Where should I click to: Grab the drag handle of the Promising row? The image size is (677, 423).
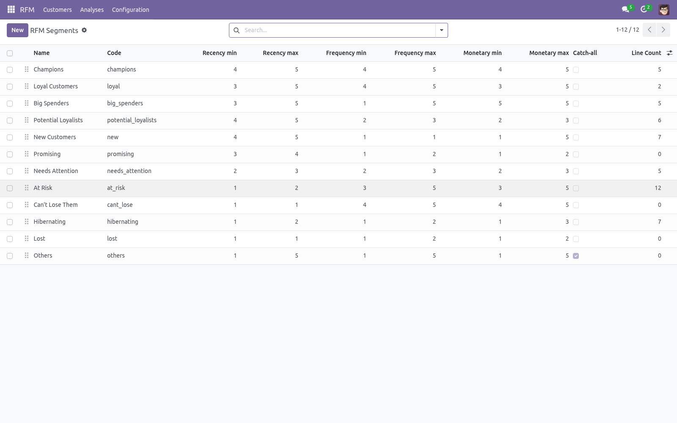(27, 154)
